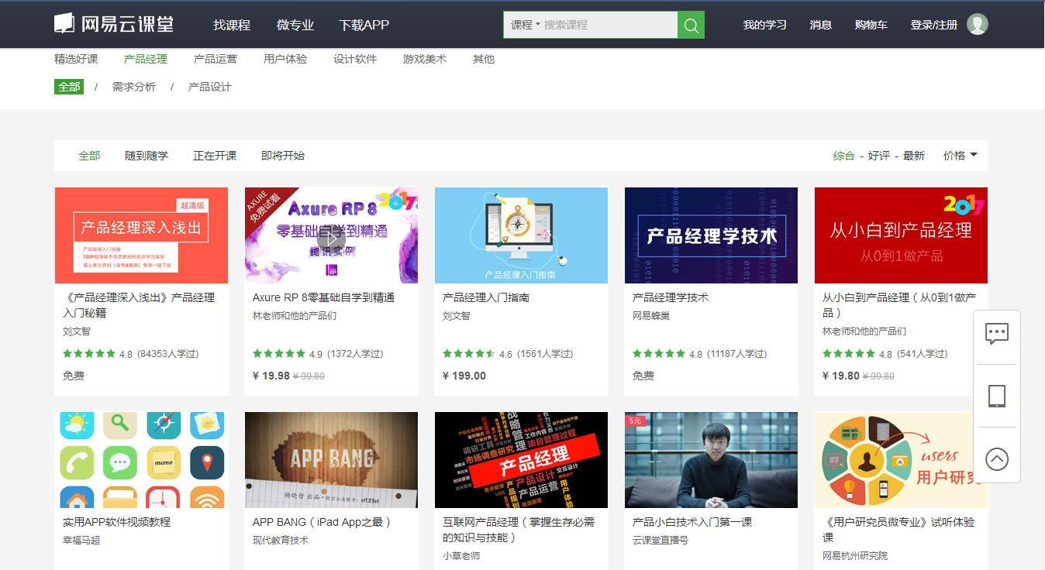This screenshot has height=570, width=1045.
Task: Select the 产品经理 category
Action: [146, 59]
